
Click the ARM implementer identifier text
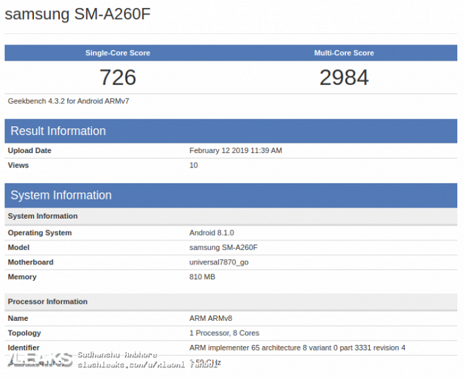[x=297, y=347]
